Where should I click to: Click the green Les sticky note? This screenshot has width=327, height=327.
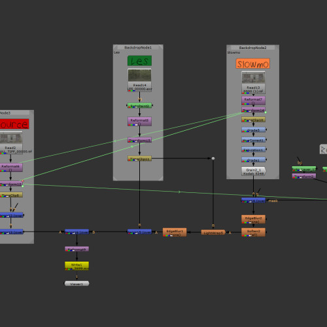coord(139,61)
